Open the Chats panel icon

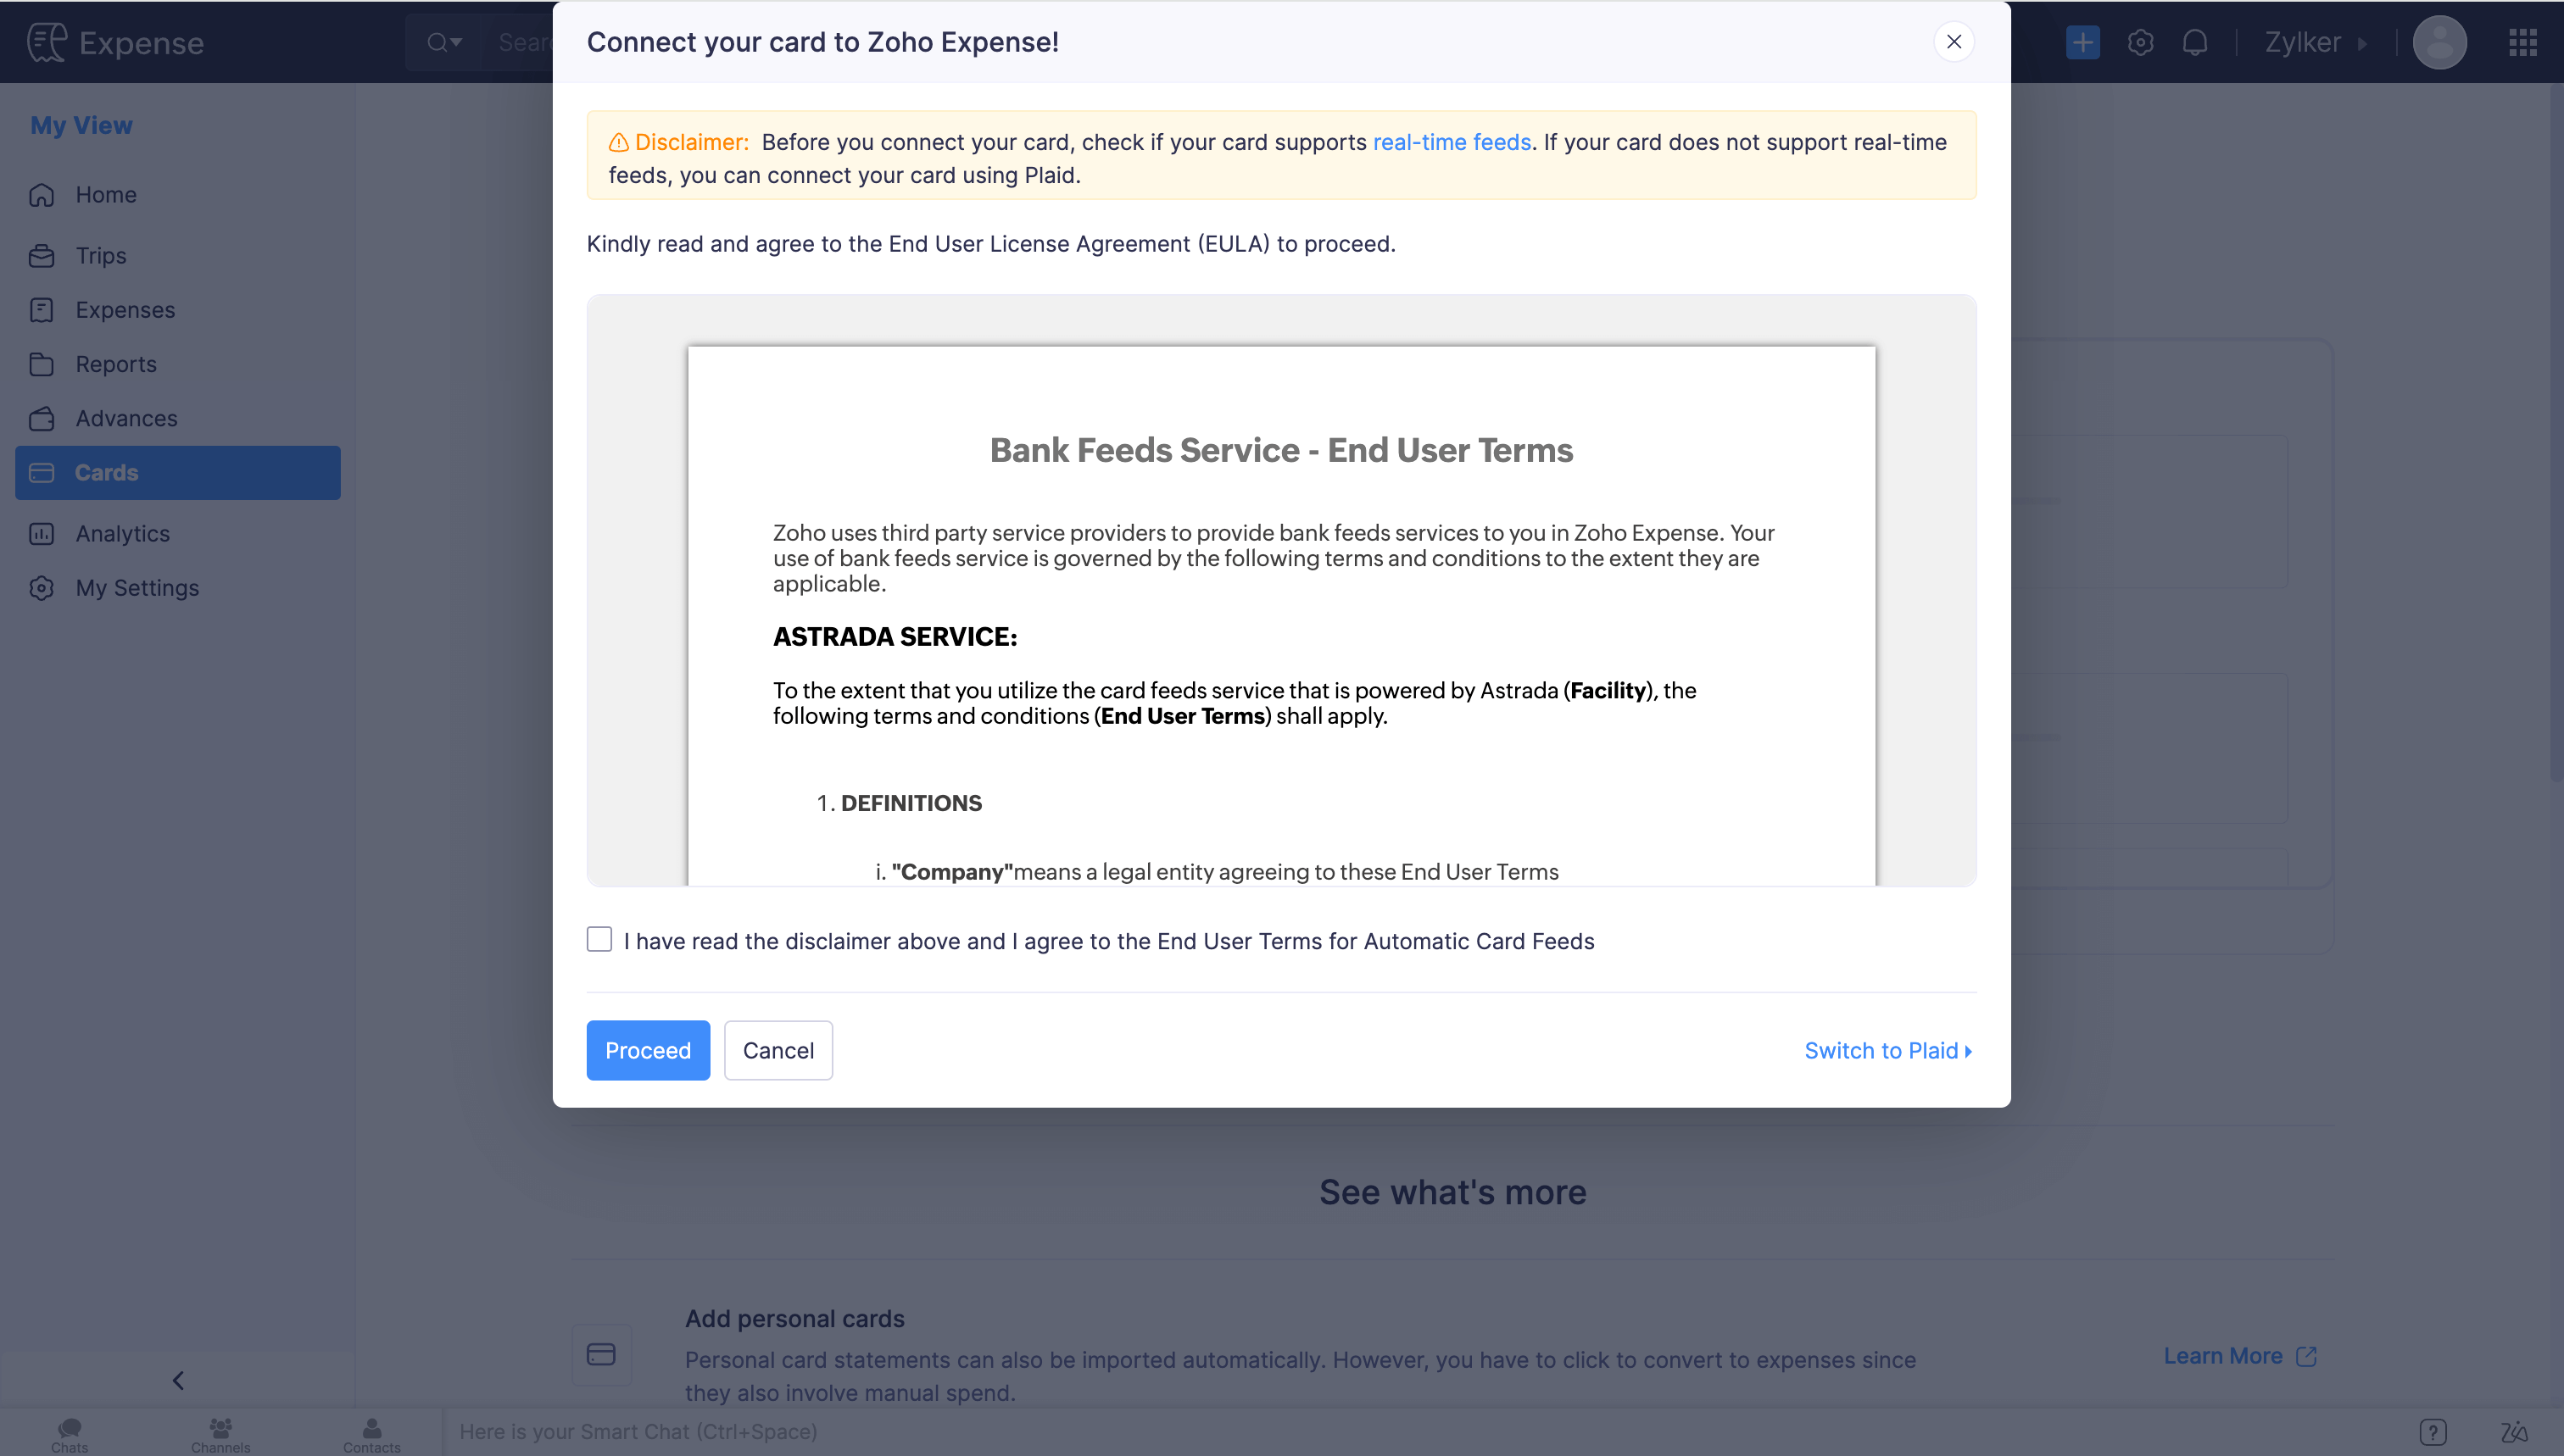[69, 1433]
